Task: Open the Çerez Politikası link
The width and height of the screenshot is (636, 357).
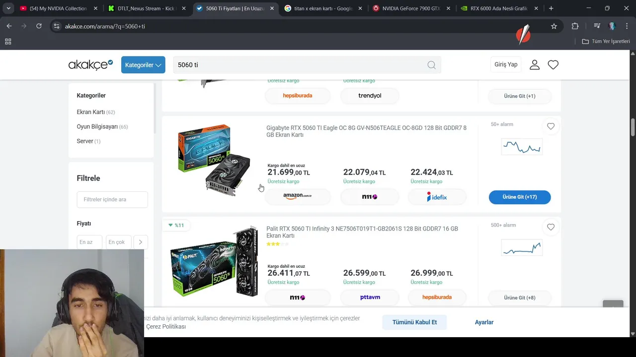Action: [166, 327]
